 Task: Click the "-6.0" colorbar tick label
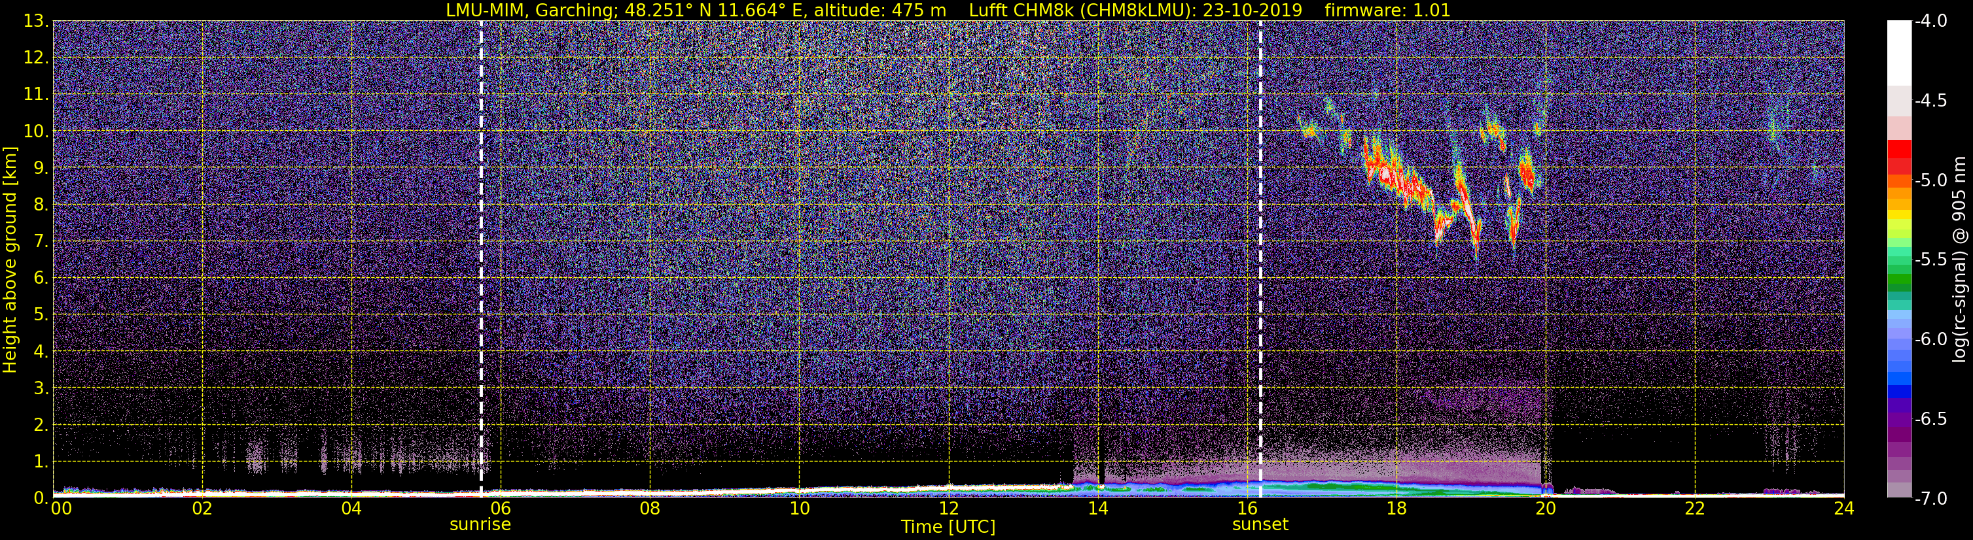coord(1930,339)
